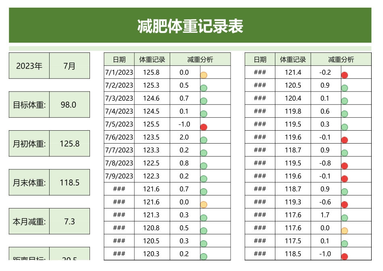Select the green status dot in the 7/8/2023 row
The height and width of the screenshot is (271, 383).
coord(204,166)
